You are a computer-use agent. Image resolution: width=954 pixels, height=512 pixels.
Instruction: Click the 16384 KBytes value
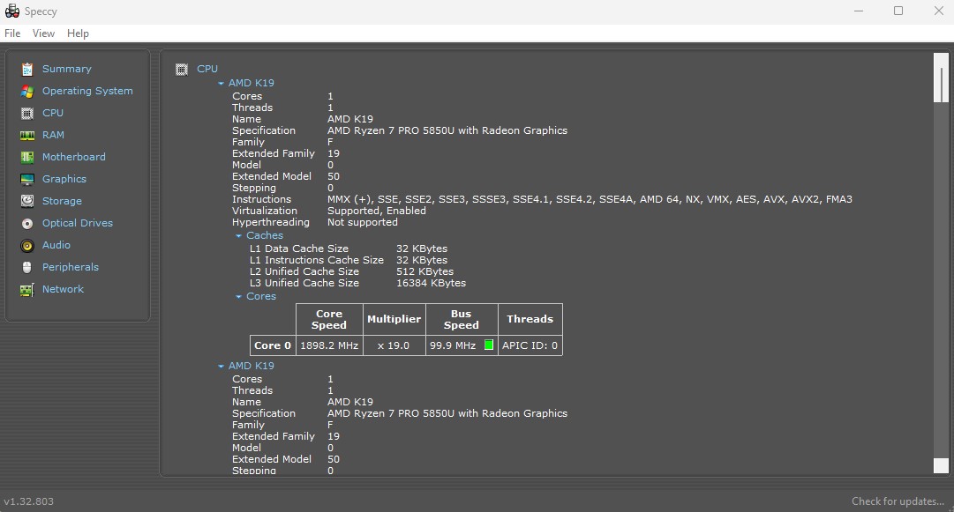pos(431,283)
